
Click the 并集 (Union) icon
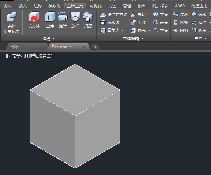pos(156,15)
